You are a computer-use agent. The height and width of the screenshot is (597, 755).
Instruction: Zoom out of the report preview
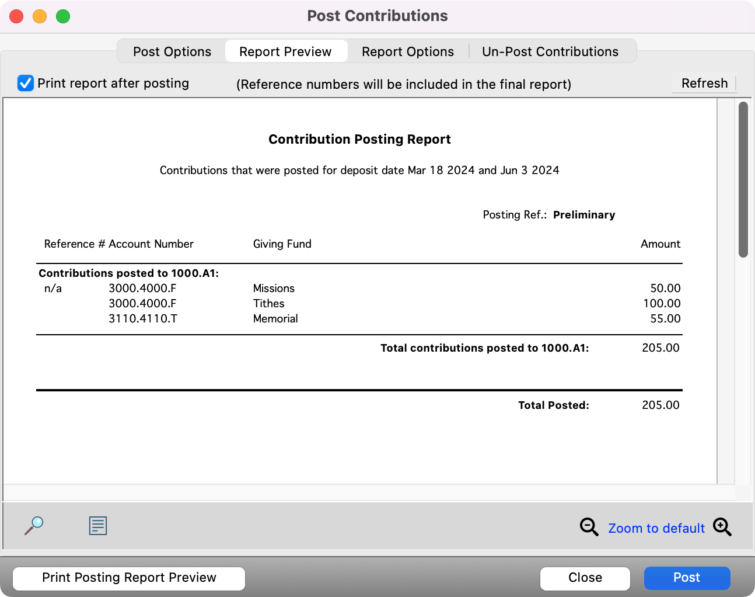tap(589, 527)
